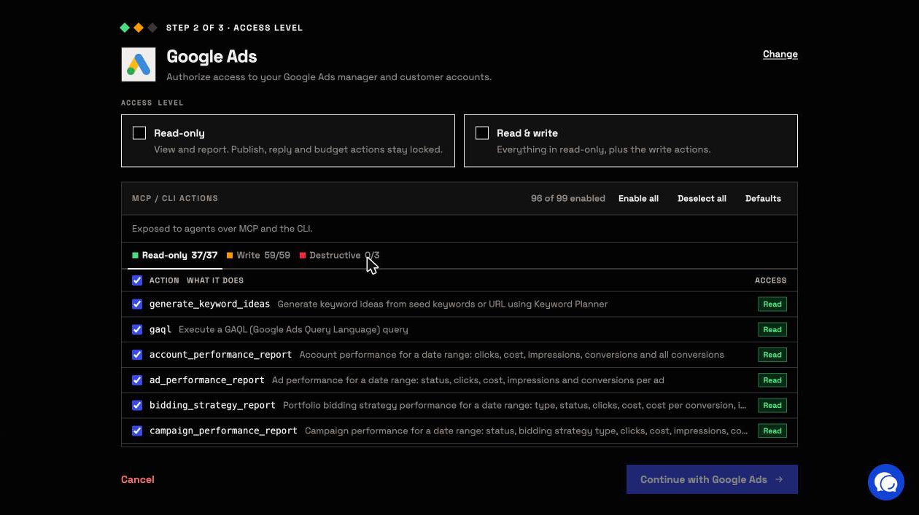Click the Google Ads logo icon
The height and width of the screenshot is (515, 919).
pyautogui.click(x=139, y=65)
